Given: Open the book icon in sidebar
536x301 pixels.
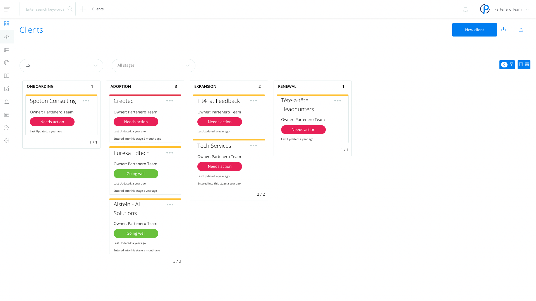Looking at the screenshot, I should [7, 76].
